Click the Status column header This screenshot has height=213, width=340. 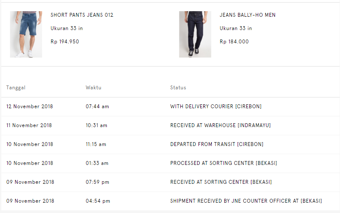(x=178, y=88)
